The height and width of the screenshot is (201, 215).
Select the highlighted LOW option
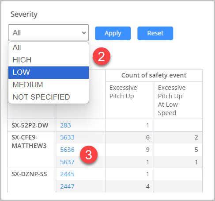click(49, 73)
